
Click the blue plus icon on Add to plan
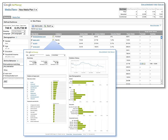tap(33, 26)
